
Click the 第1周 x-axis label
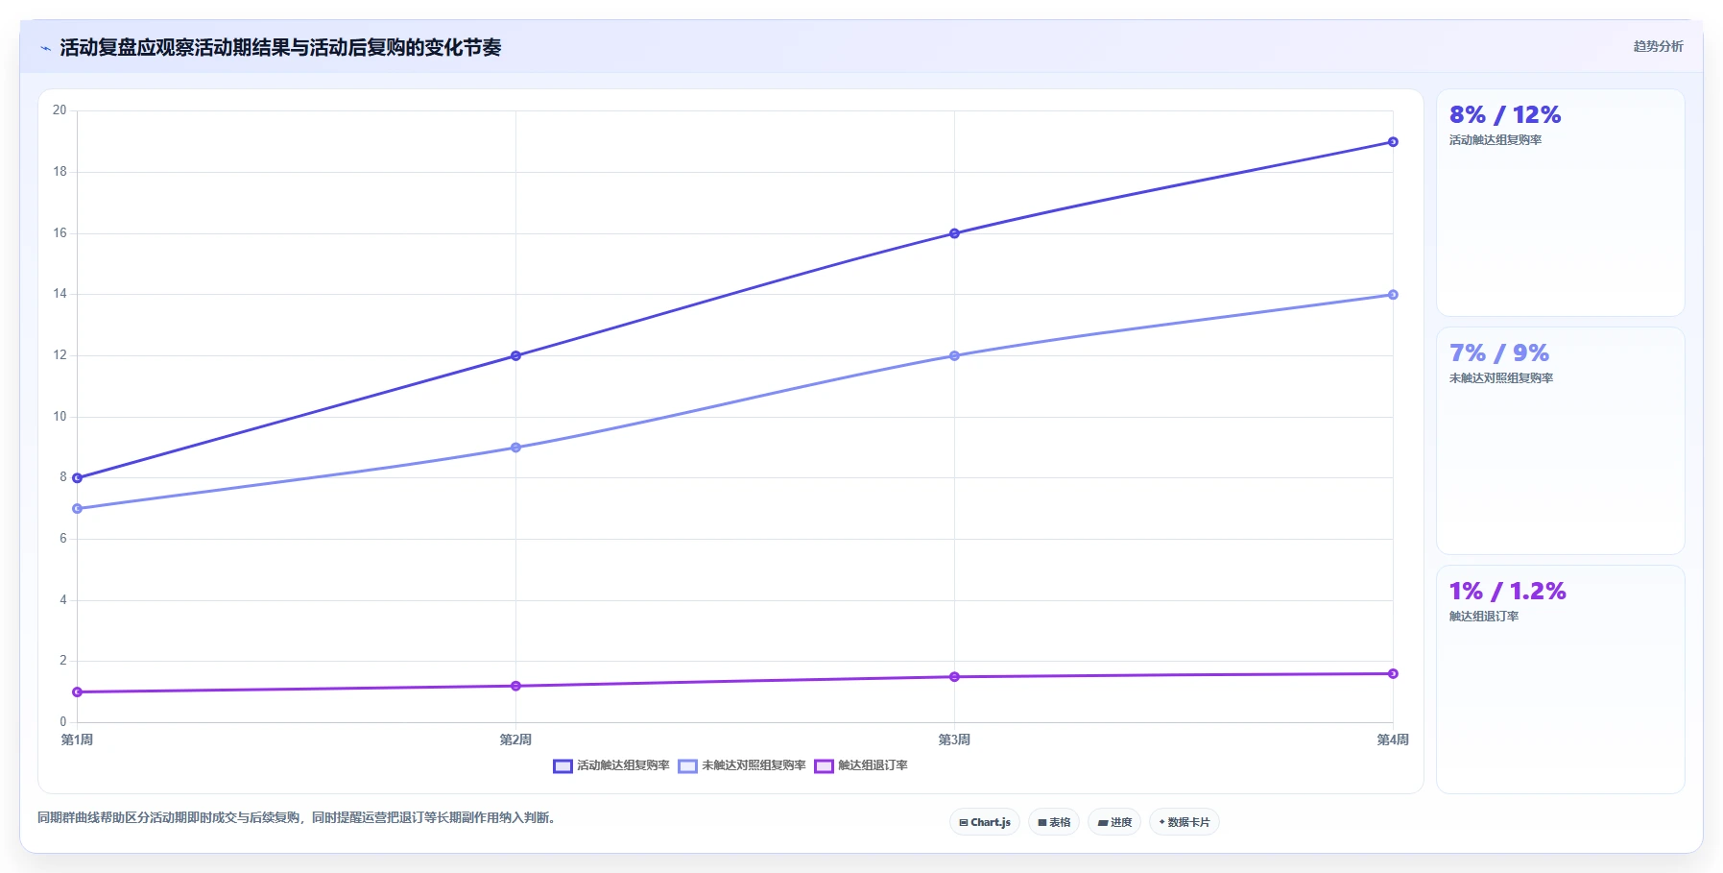pyautogui.click(x=77, y=740)
